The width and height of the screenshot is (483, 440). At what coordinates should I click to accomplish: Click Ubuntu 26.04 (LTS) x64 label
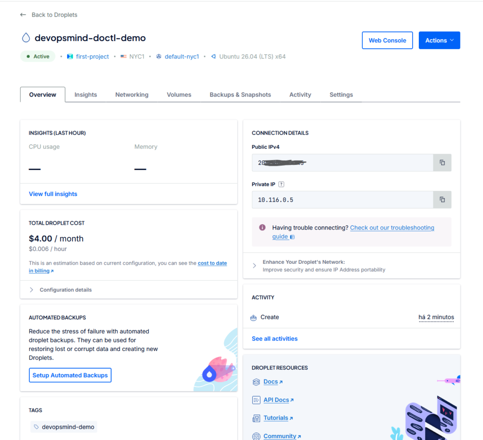coord(252,57)
